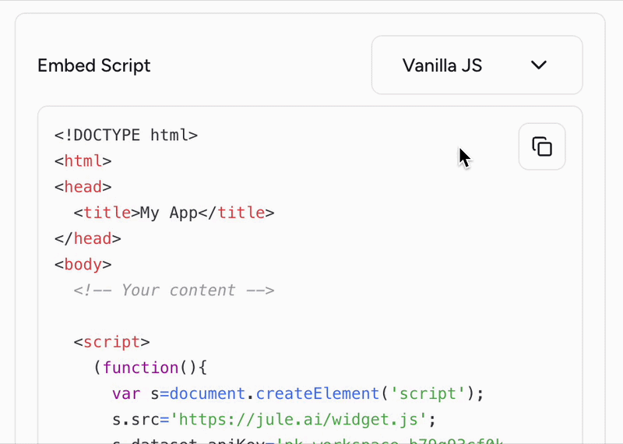Click the closing '</head>' tag line

[x=88, y=239]
